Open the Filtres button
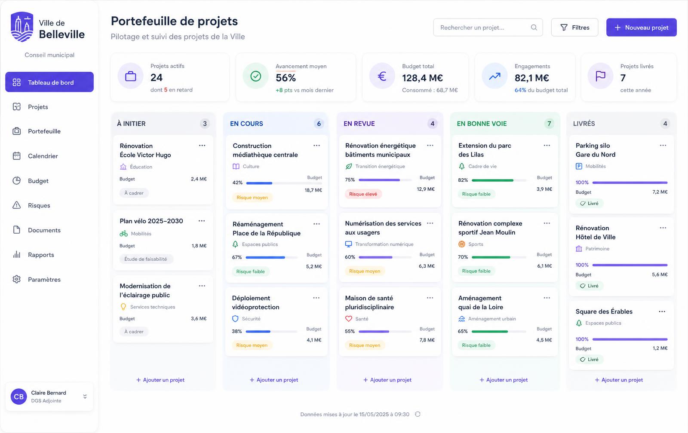The width and height of the screenshot is (688, 433). click(x=574, y=27)
